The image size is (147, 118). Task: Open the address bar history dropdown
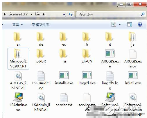(x=64, y=15)
